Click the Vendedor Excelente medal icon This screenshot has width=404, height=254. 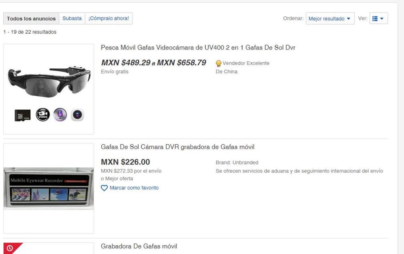(x=218, y=63)
